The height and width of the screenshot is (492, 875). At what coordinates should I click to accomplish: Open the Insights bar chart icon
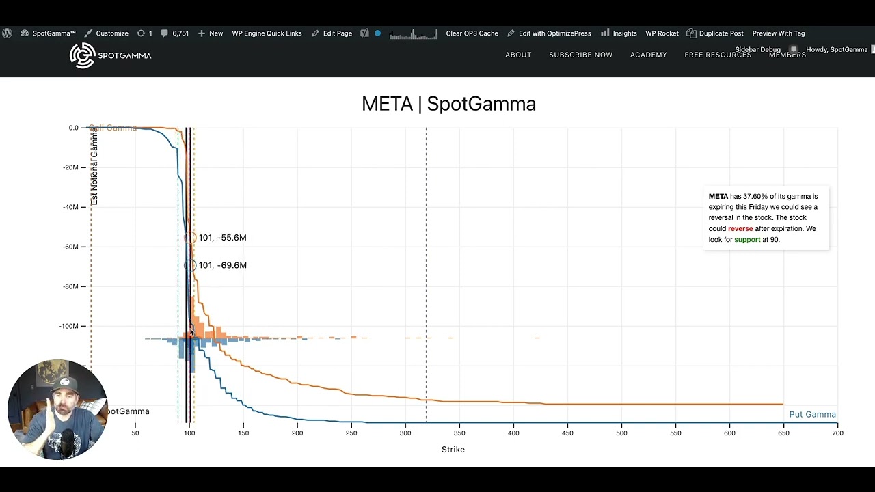[x=605, y=33]
